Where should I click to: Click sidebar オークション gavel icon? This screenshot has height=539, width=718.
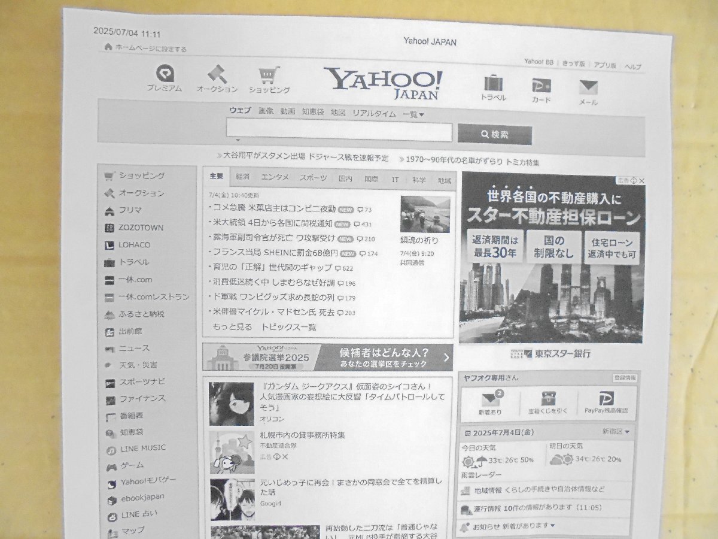pos(109,193)
